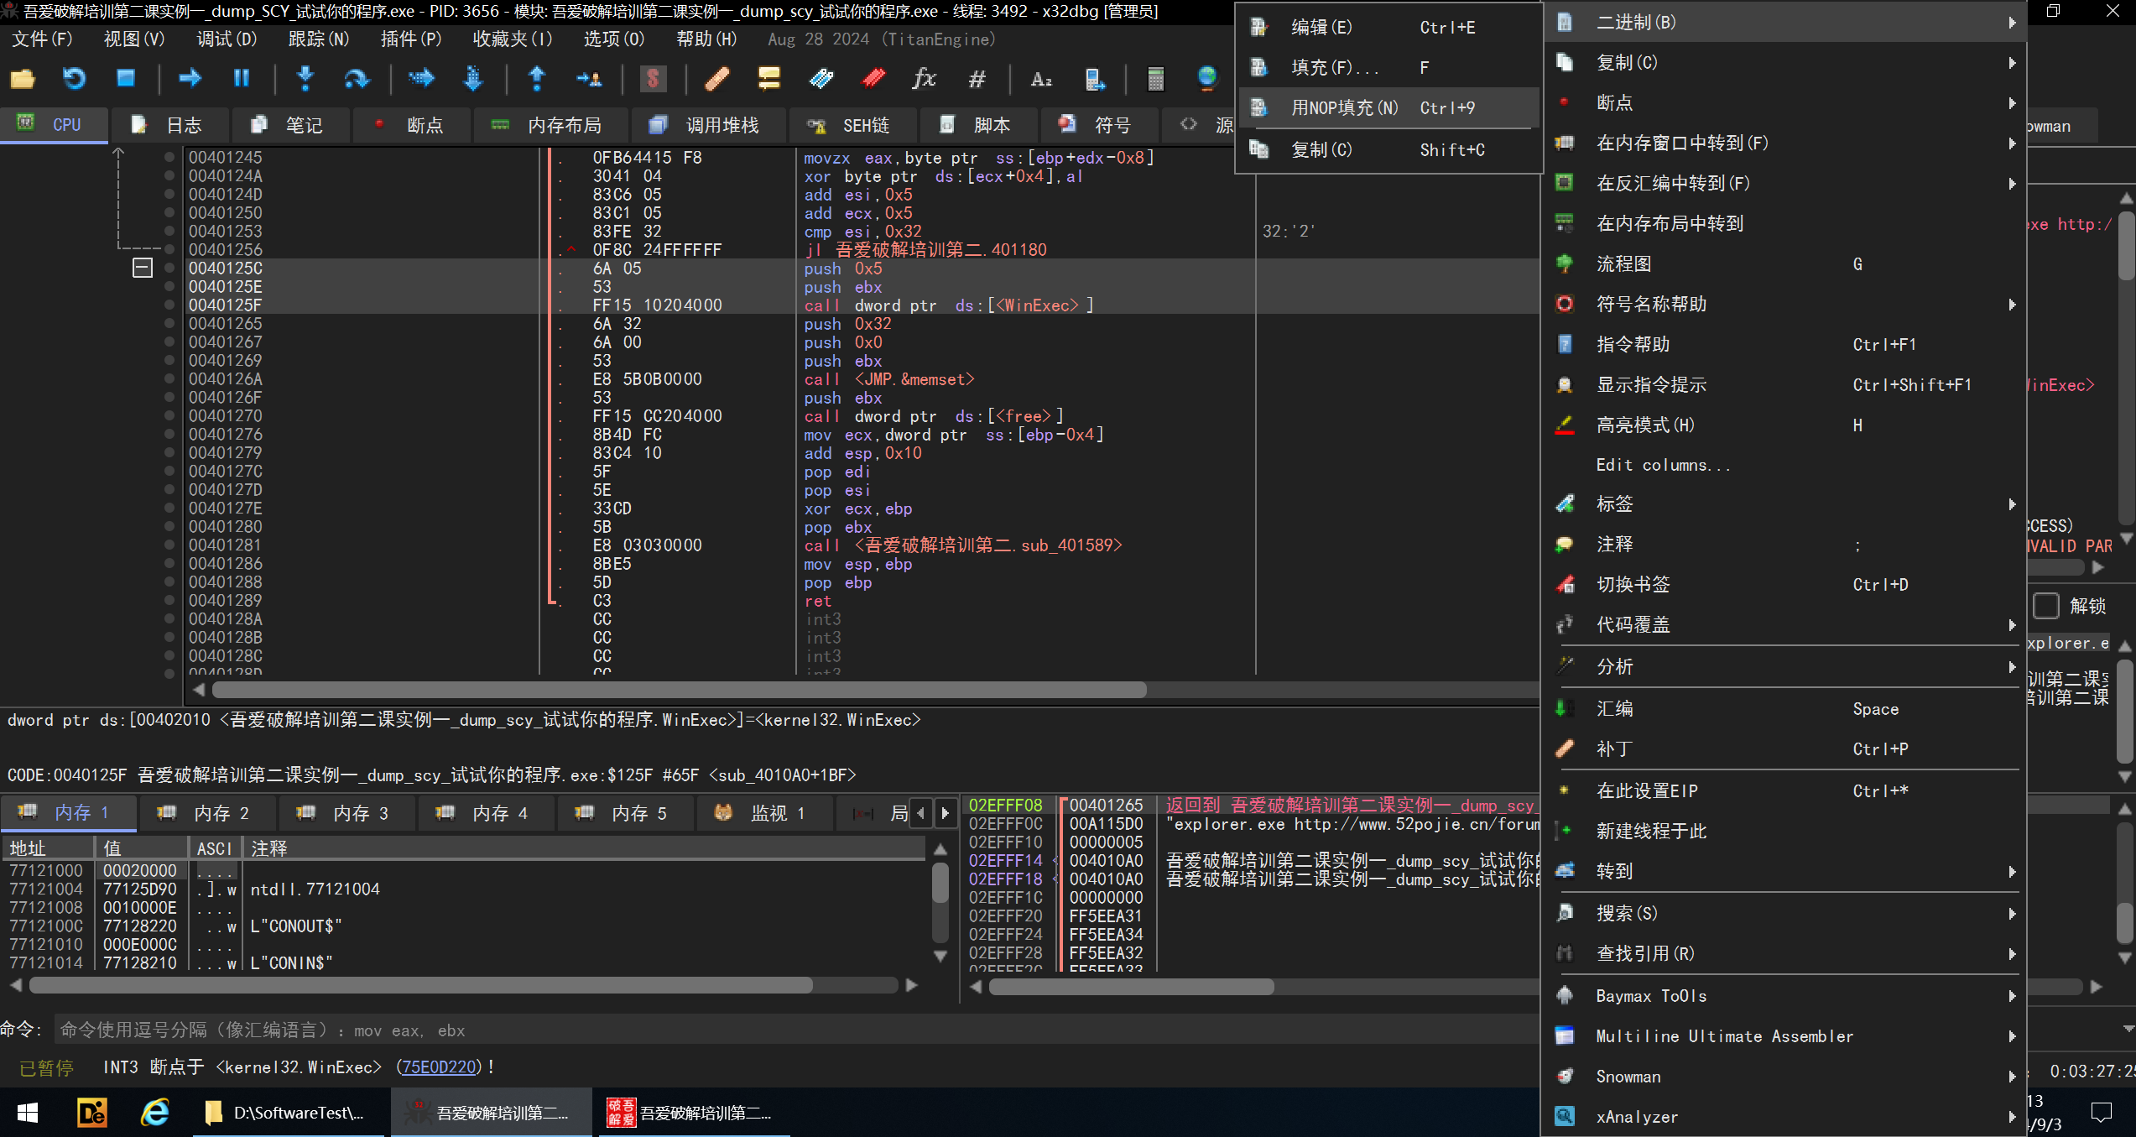
Task: Toggle breakpoint bullet at address 0040126A
Action: (169, 378)
